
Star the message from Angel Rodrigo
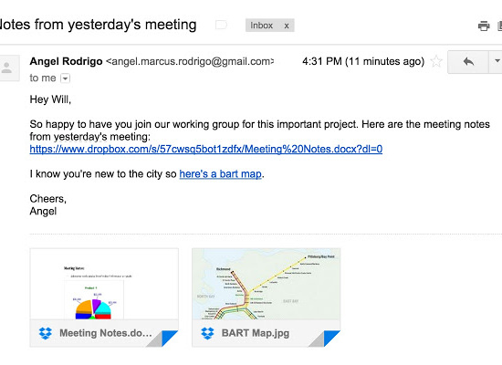pyautogui.click(x=436, y=61)
